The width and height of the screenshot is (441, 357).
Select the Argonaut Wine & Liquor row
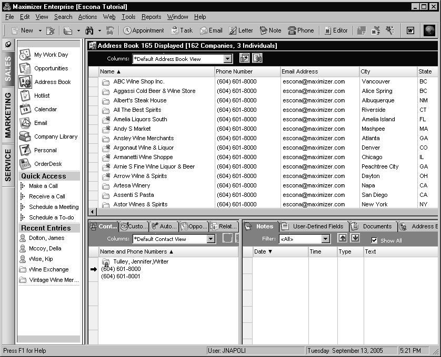click(263, 148)
